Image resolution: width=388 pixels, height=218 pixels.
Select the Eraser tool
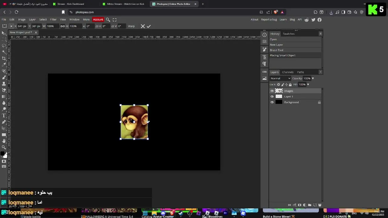coord(4,90)
